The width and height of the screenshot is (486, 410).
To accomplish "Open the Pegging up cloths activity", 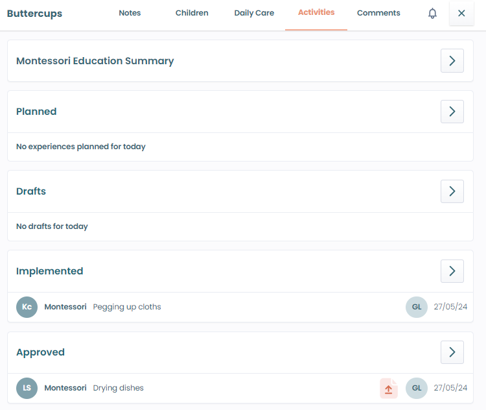I will pyautogui.click(x=127, y=307).
